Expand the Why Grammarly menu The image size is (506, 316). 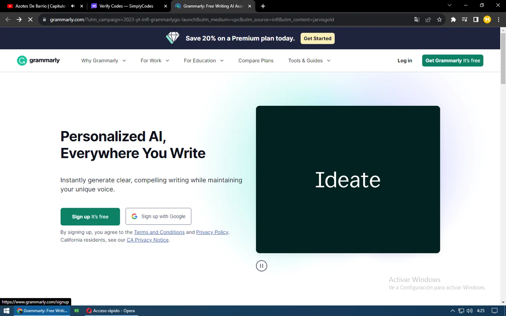pyautogui.click(x=104, y=61)
